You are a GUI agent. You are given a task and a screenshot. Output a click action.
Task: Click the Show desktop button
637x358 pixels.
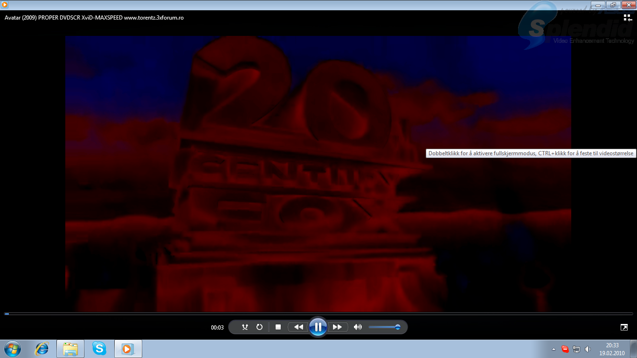[634, 349]
